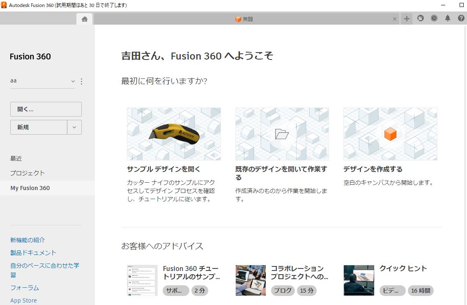Expand the aa team dropdown
This screenshot has height=305, width=467.
pyautogui.click(x=73, y=81)
